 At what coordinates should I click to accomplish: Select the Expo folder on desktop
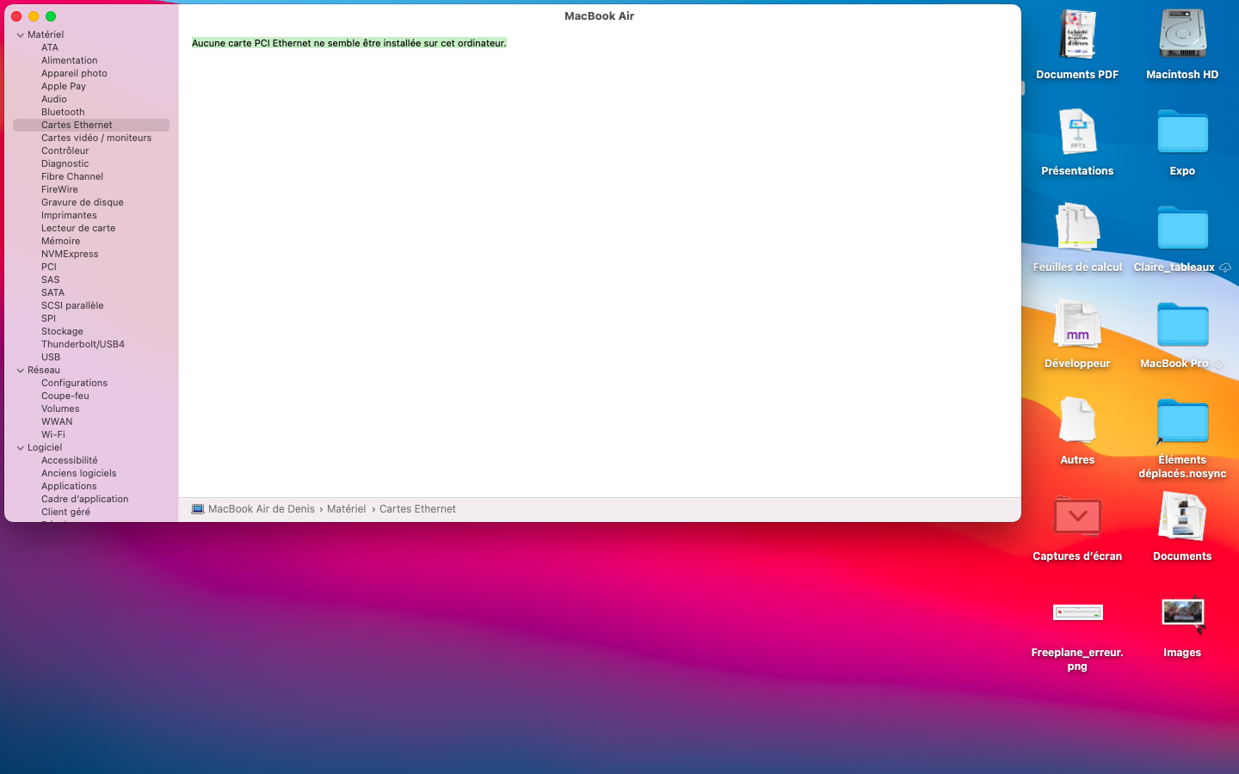[1182, 132]
